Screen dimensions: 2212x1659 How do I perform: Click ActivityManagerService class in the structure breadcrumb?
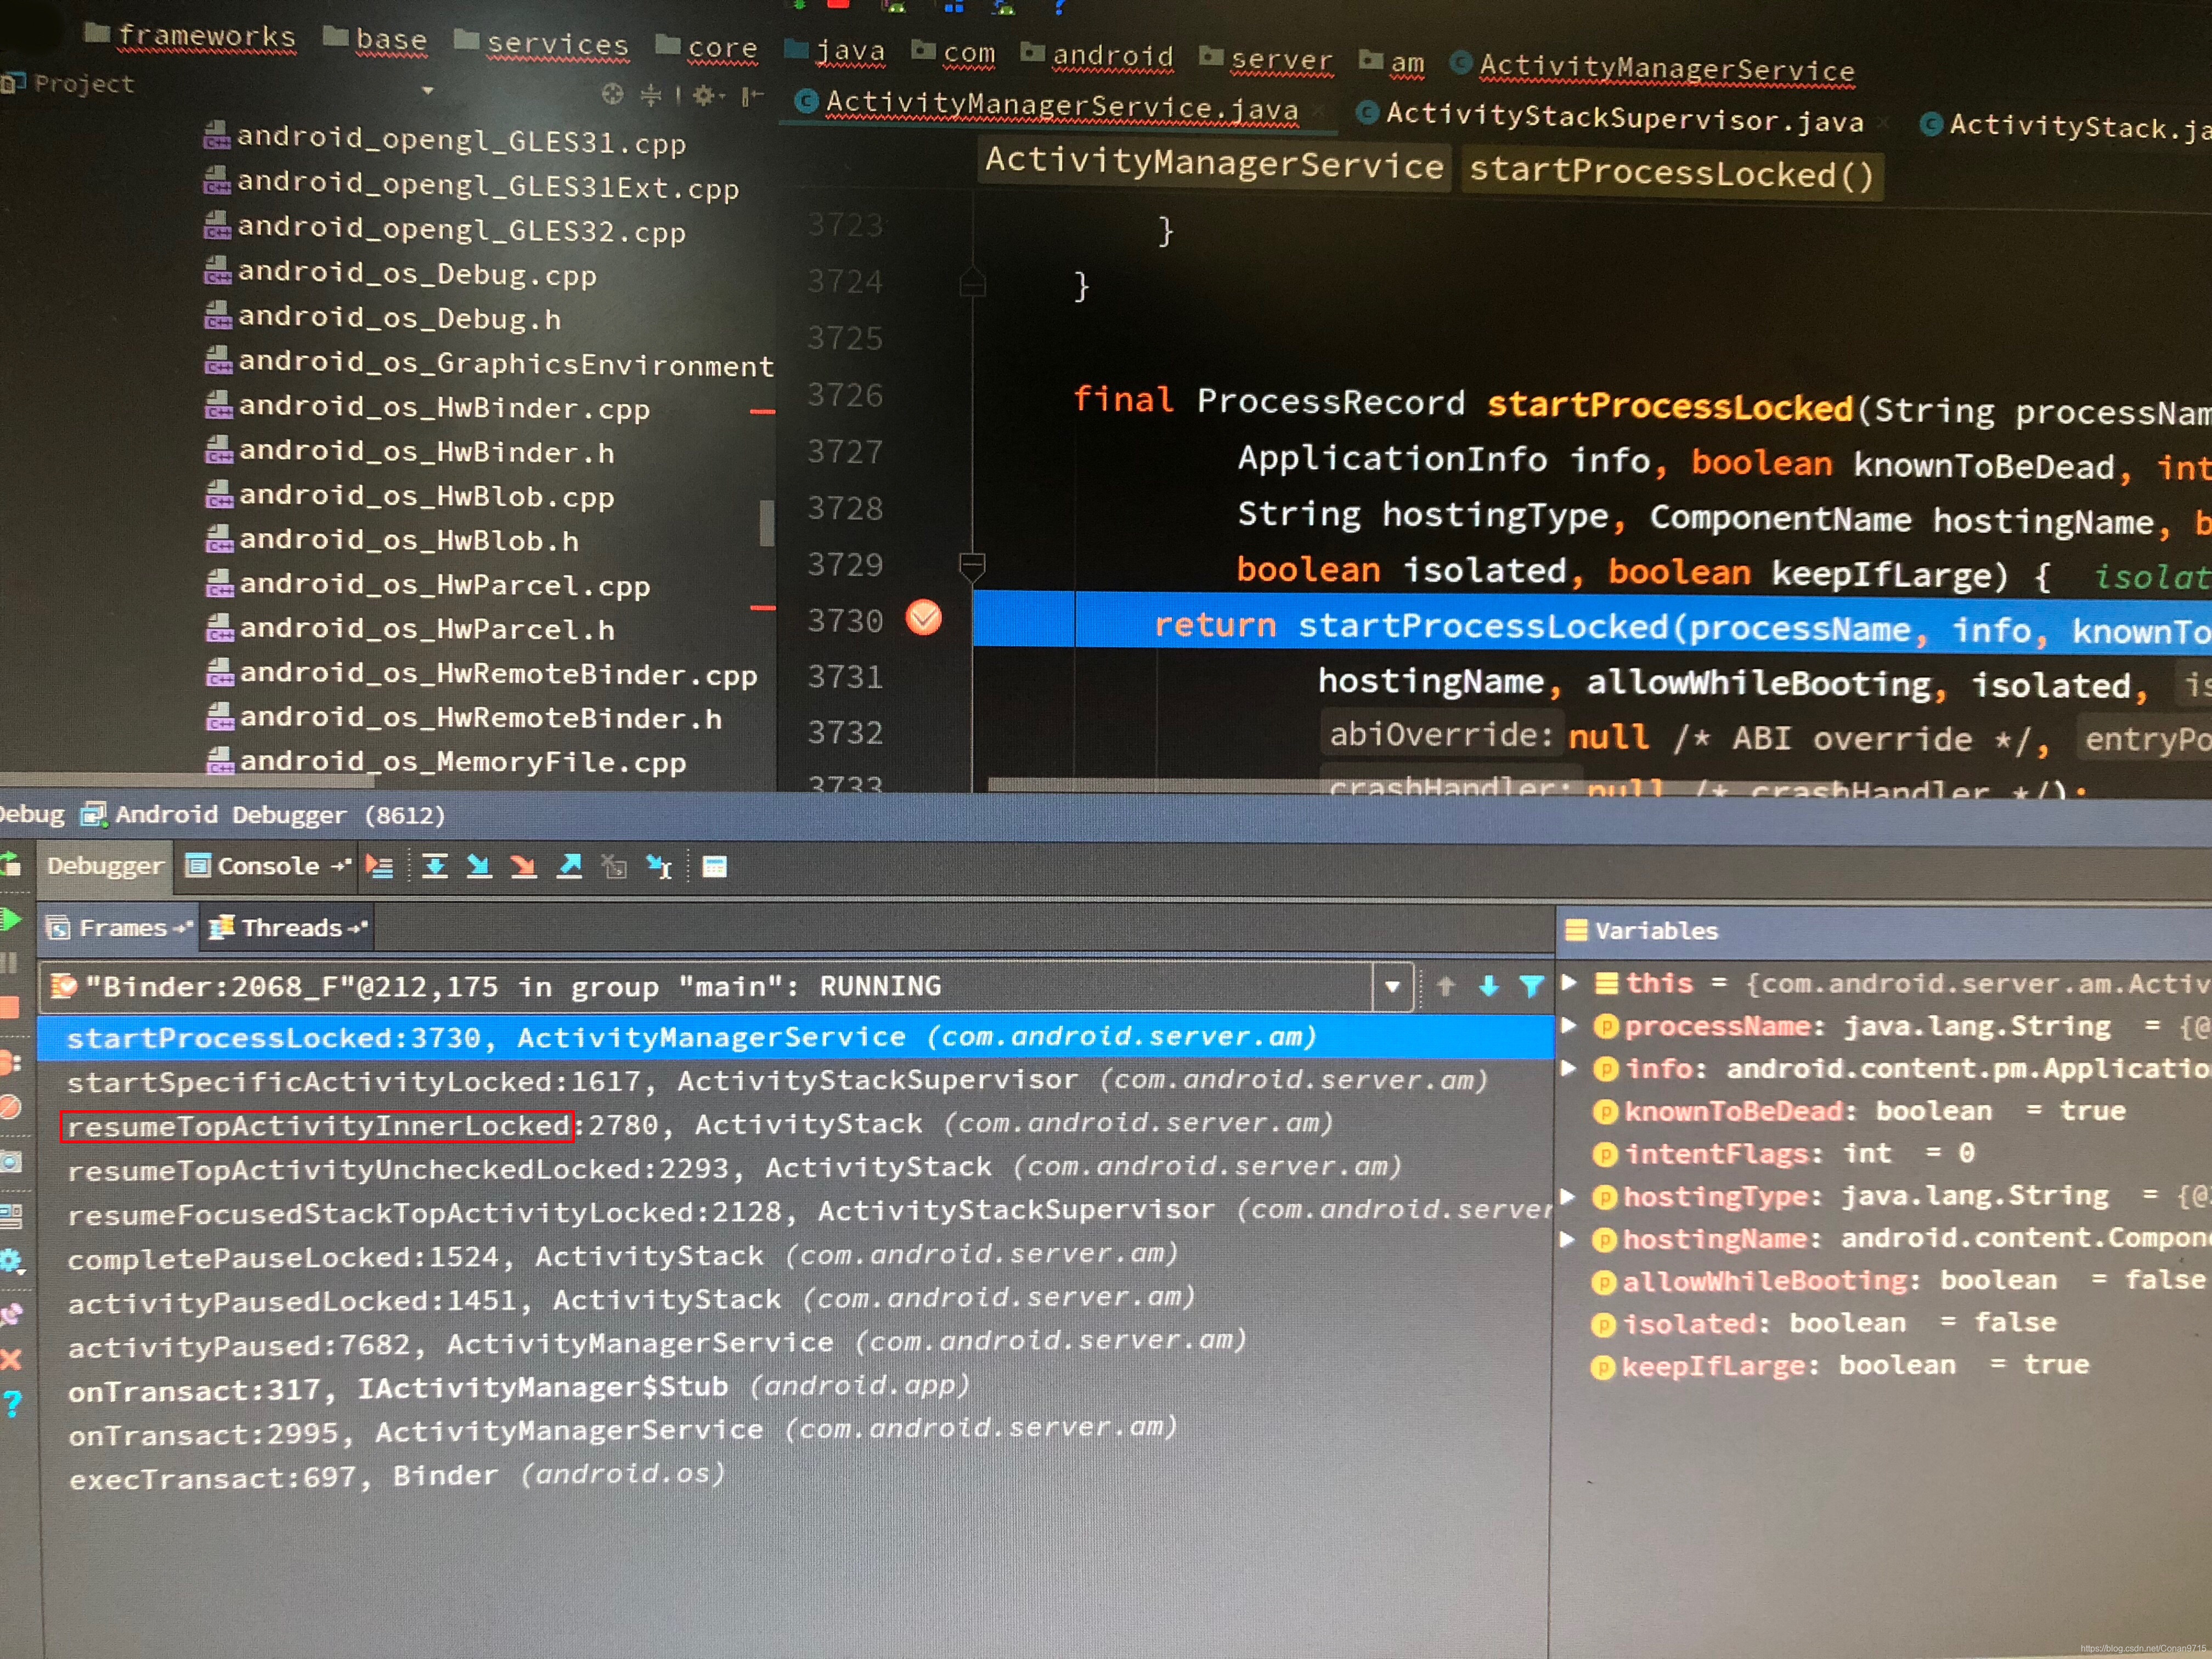click(1214, 163)
